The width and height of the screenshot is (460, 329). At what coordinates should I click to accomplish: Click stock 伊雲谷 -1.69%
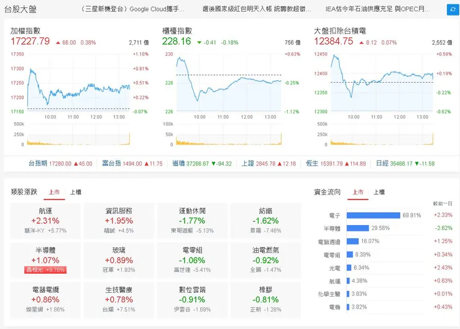click(x=192, y=309)
